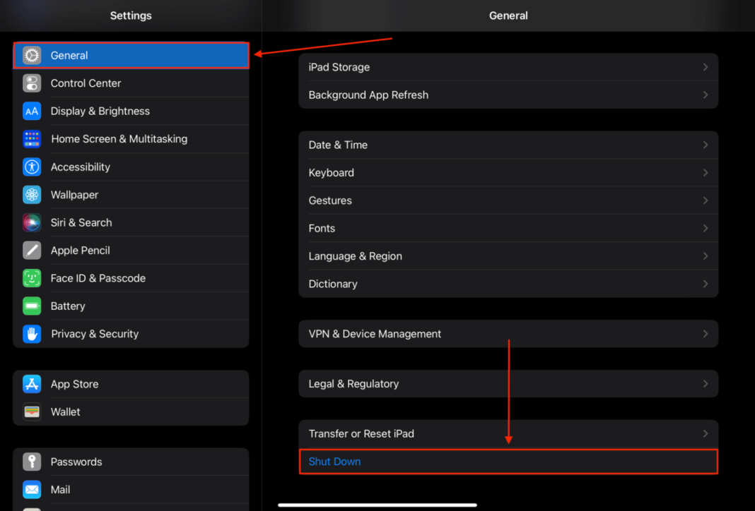Select the green Battery icon
The height and width of the screenshot is (511, 755).
point(32,306)
